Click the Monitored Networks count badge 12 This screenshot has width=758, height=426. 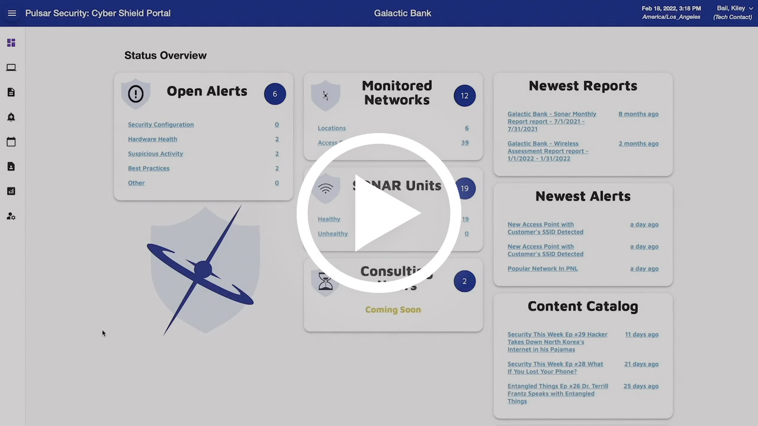(x=464, y=96)
